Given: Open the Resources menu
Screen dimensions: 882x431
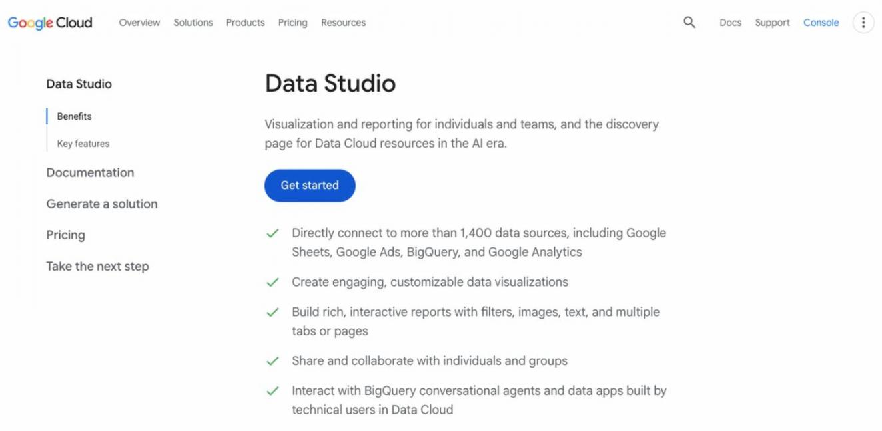Looking at the screenshot, I should 343,23.
